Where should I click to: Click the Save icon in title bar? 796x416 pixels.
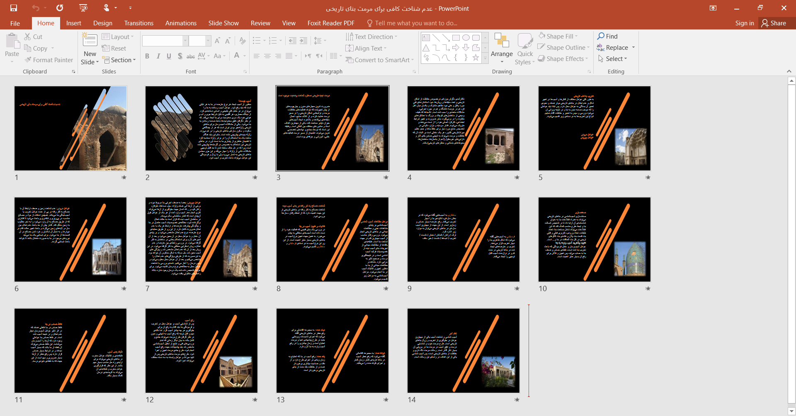tap(14, 8)
